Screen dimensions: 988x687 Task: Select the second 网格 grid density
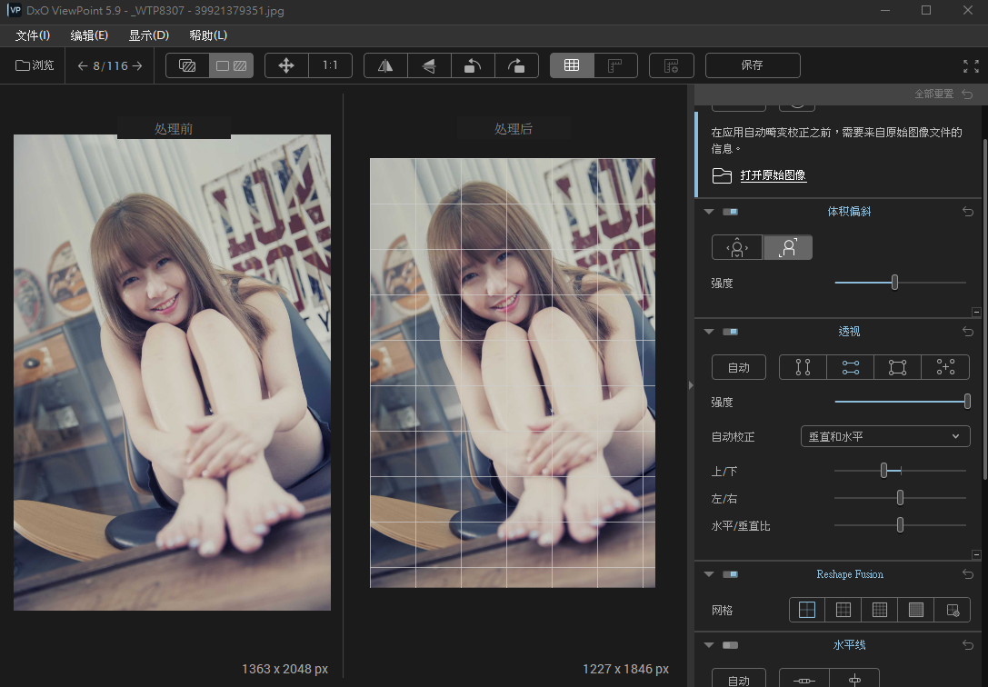coord(843,610)
